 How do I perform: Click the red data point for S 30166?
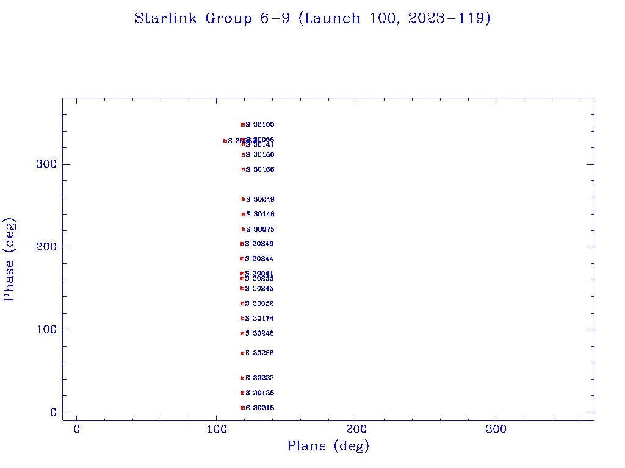243,169
